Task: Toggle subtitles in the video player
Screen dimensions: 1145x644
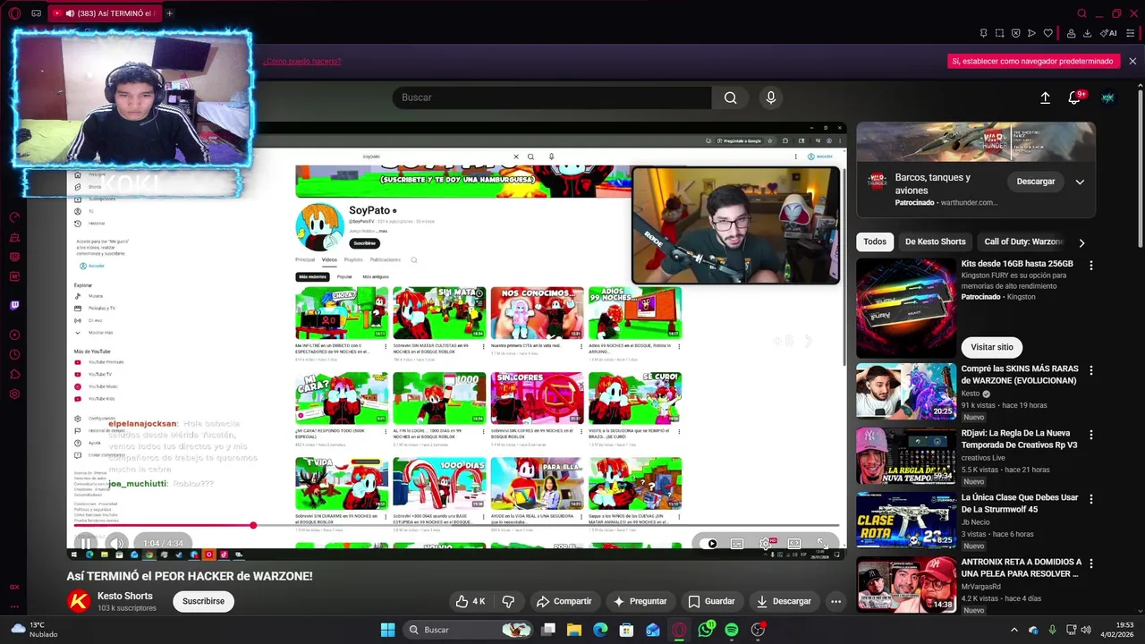Action: [737, 543]
